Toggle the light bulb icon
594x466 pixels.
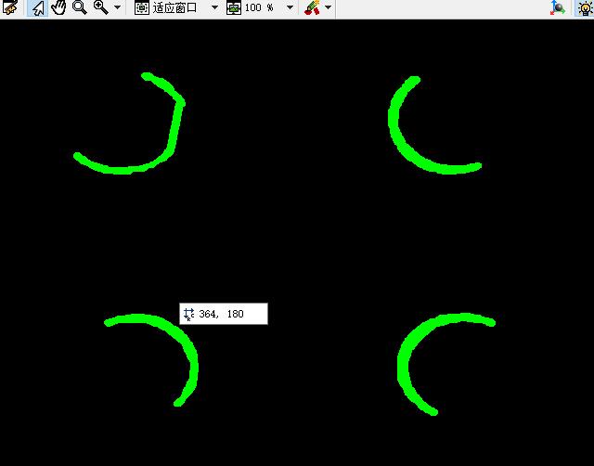(585, 8)
